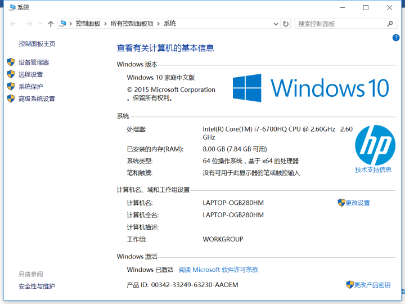Open 设备管理器 from the left sidebar
This screenshot has height=304, width=405.
(34, 62)
